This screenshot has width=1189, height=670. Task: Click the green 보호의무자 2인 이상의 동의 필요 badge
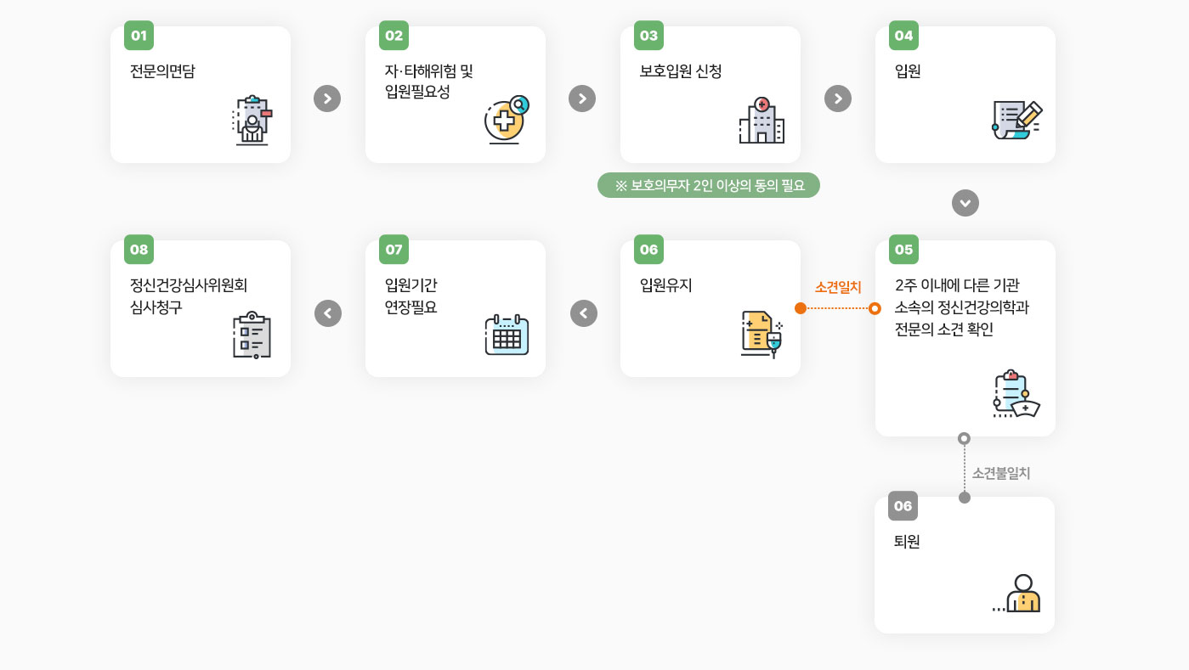point(709,185)
